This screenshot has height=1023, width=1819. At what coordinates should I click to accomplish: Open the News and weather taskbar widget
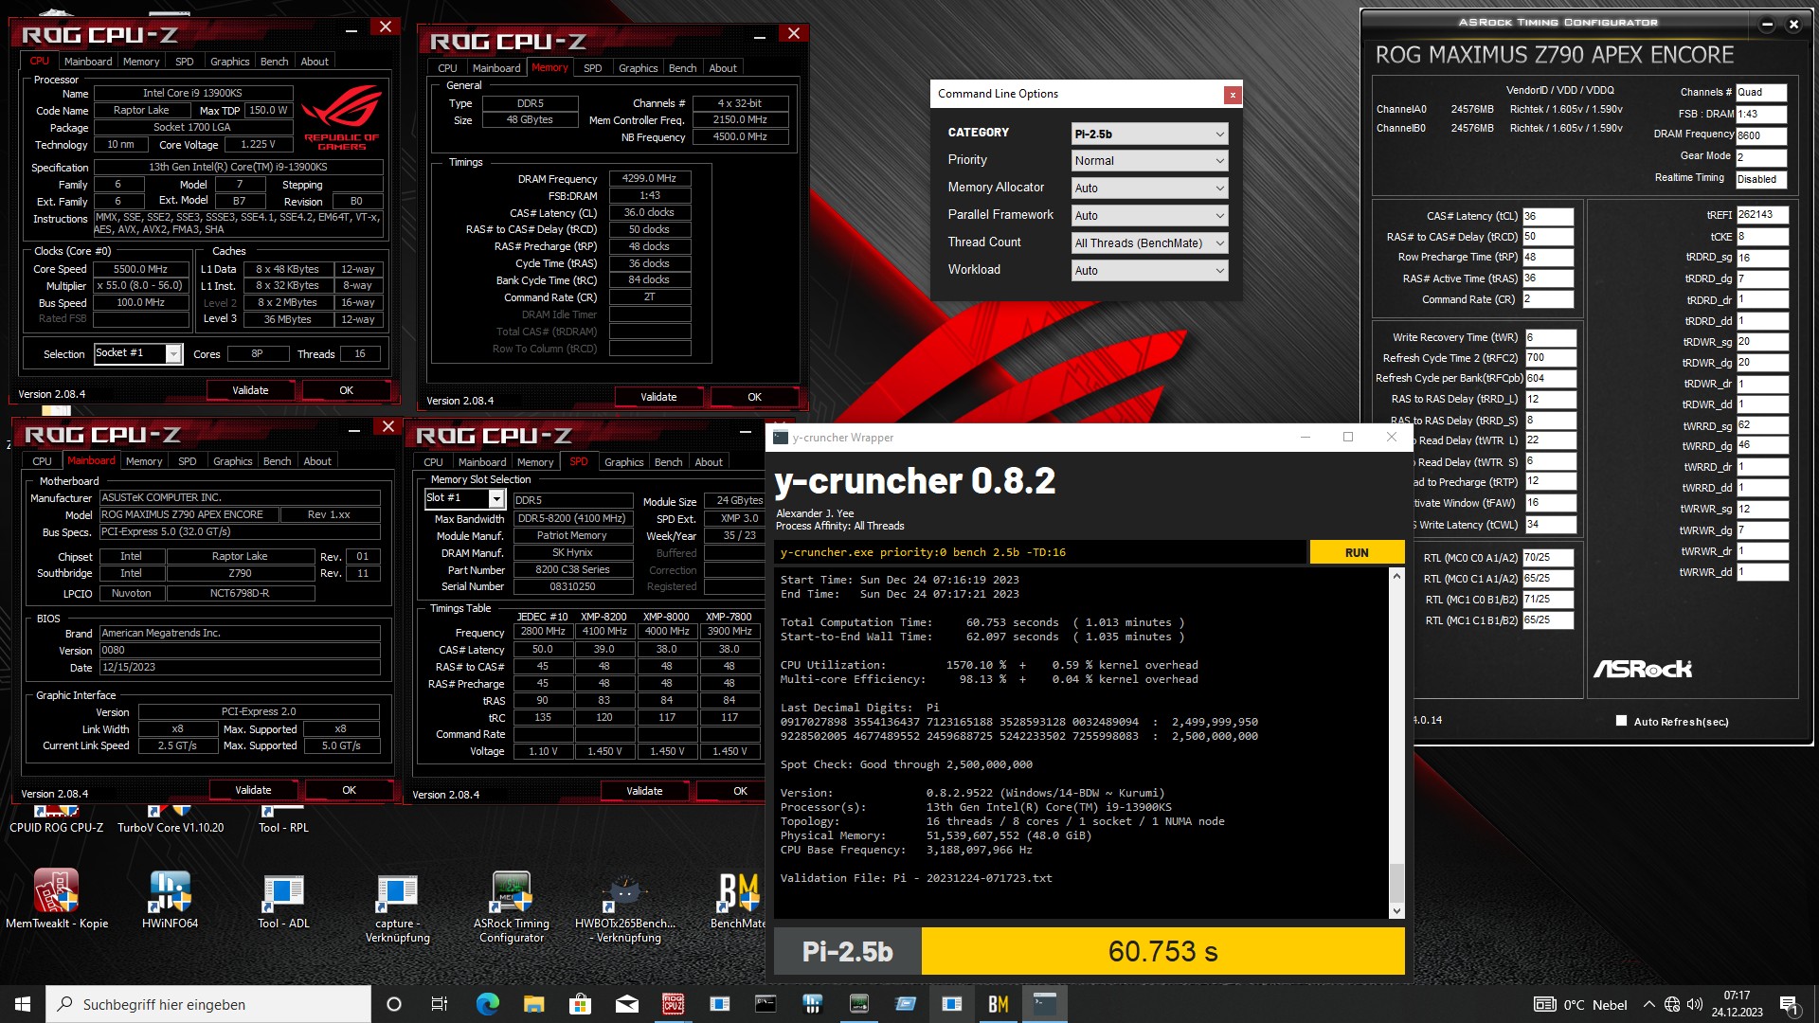pyautogui.click(x=1580, y=1005)
